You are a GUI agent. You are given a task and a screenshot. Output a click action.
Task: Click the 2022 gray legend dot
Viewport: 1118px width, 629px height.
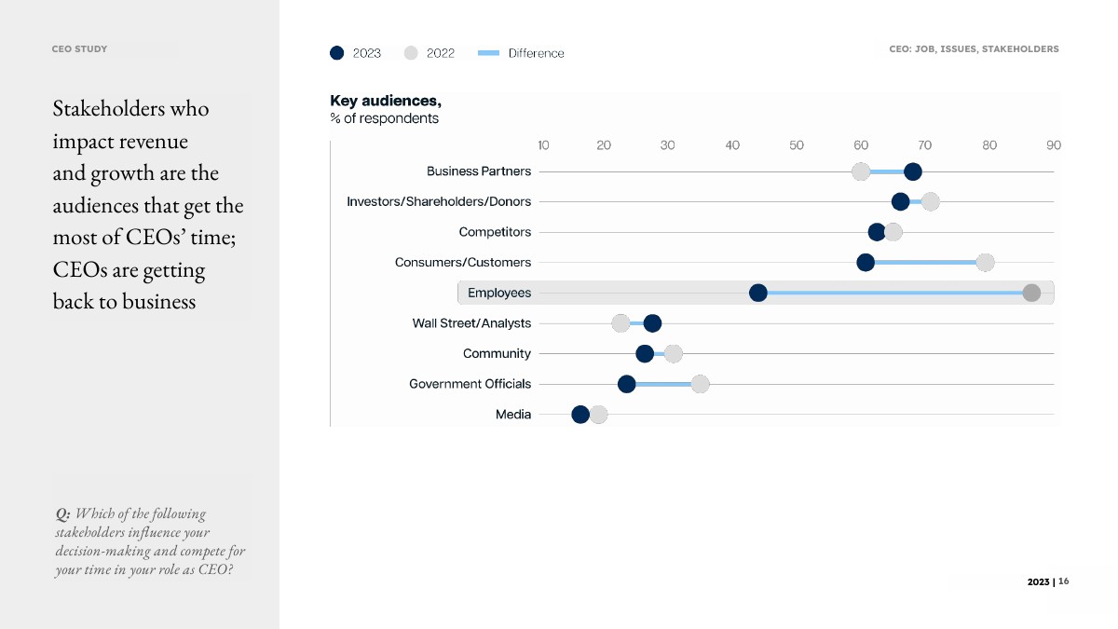(411, 53)
